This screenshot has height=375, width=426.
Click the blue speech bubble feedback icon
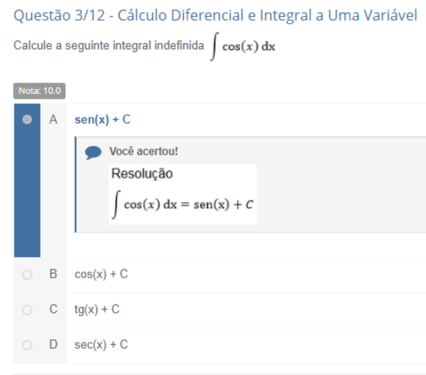(93, 152)
